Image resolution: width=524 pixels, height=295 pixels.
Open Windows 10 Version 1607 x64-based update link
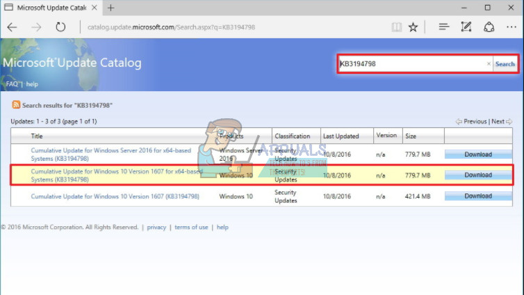tap(117, 175)
